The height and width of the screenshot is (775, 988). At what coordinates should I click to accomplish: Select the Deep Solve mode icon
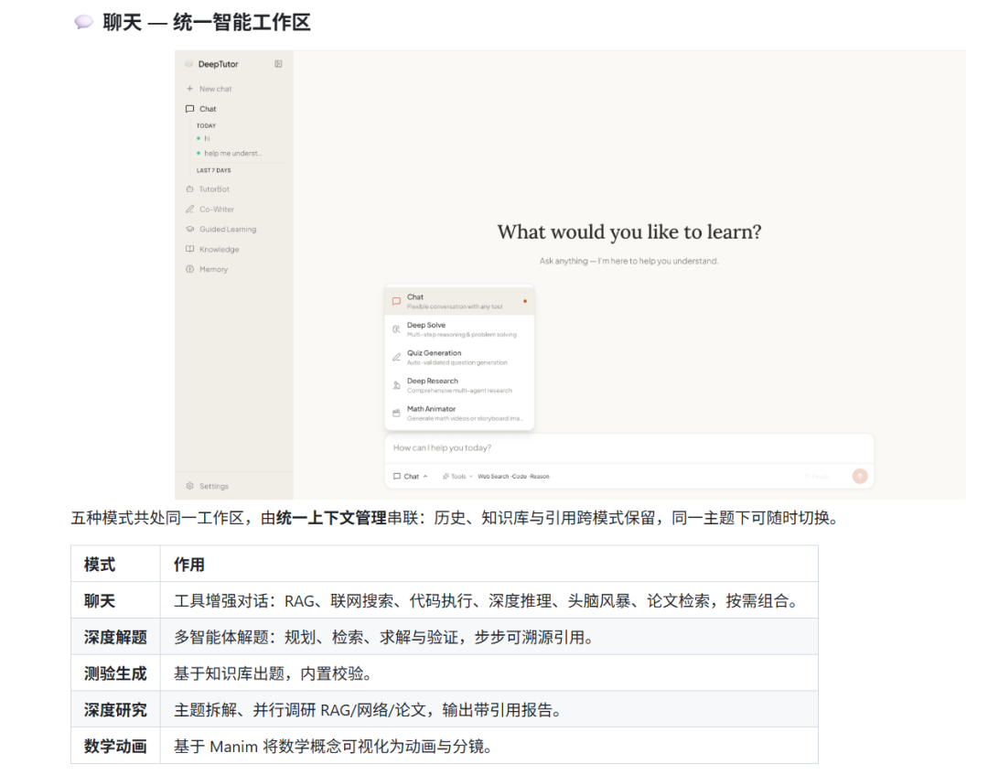(395, 327)
